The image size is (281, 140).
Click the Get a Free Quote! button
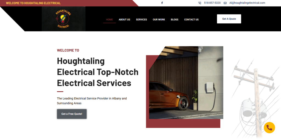pos(72,114)
